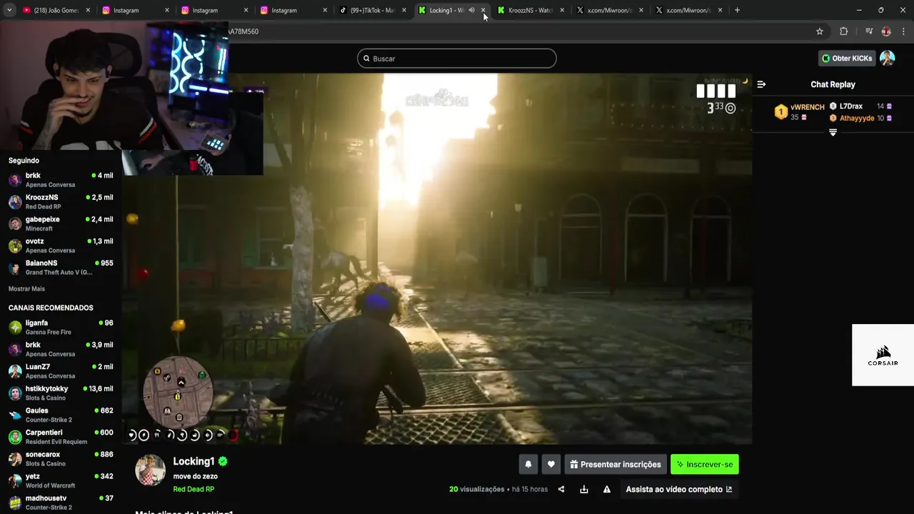Switch to the João Gomes YouTube tab
The height and width of the screenshot is (514, 914).
[x=56, y=10]
